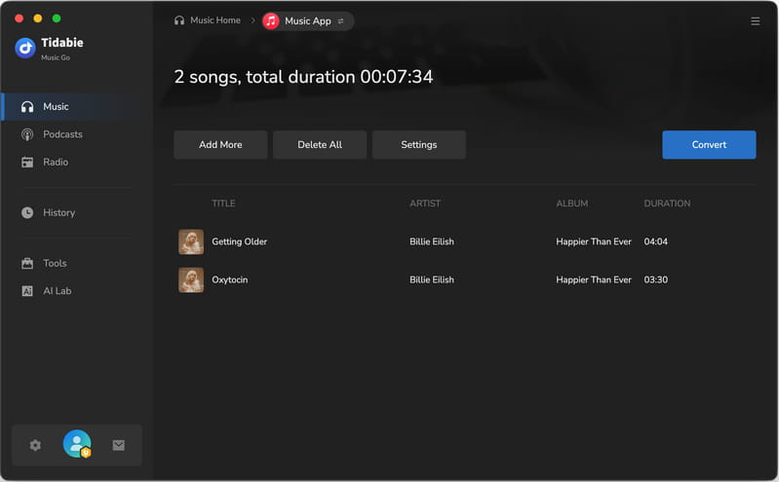This screenshot has width=779, height=482.
Task: Click the ARTIST column header
Action: pyautogui.click(x=425, y=204)
